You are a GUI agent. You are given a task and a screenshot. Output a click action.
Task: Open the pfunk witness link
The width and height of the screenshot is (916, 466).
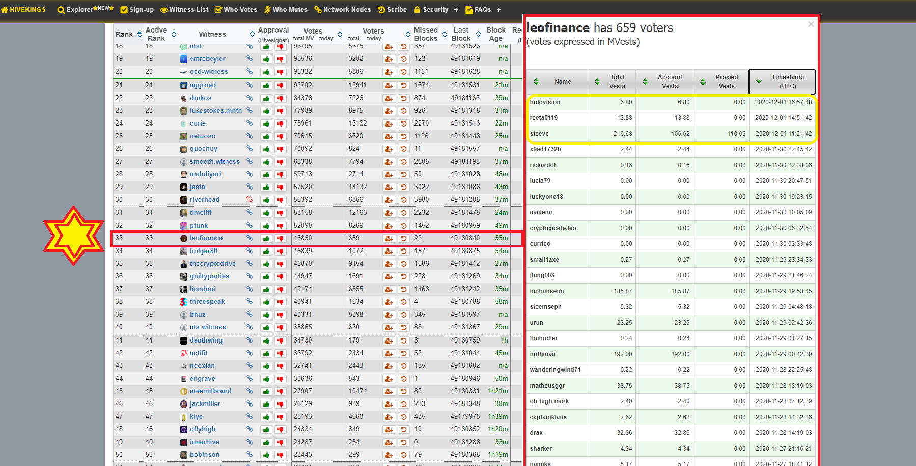[199, 226]
